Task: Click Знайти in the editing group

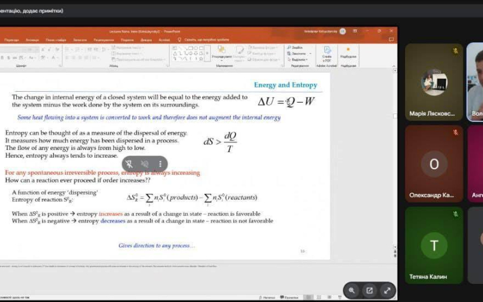Action: pyautogui.click(x=295, y=48)
